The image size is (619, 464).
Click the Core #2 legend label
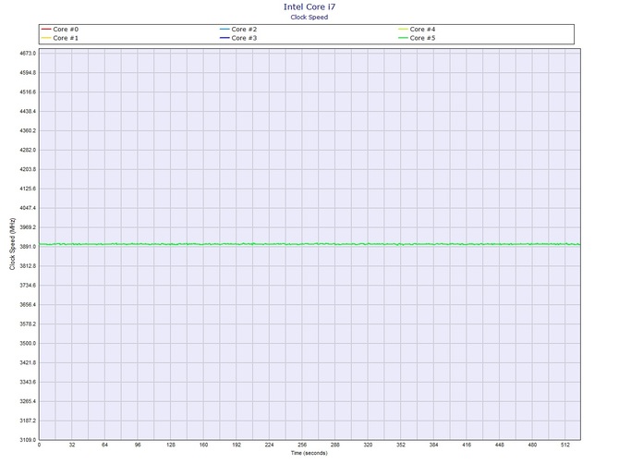(244, 30)
